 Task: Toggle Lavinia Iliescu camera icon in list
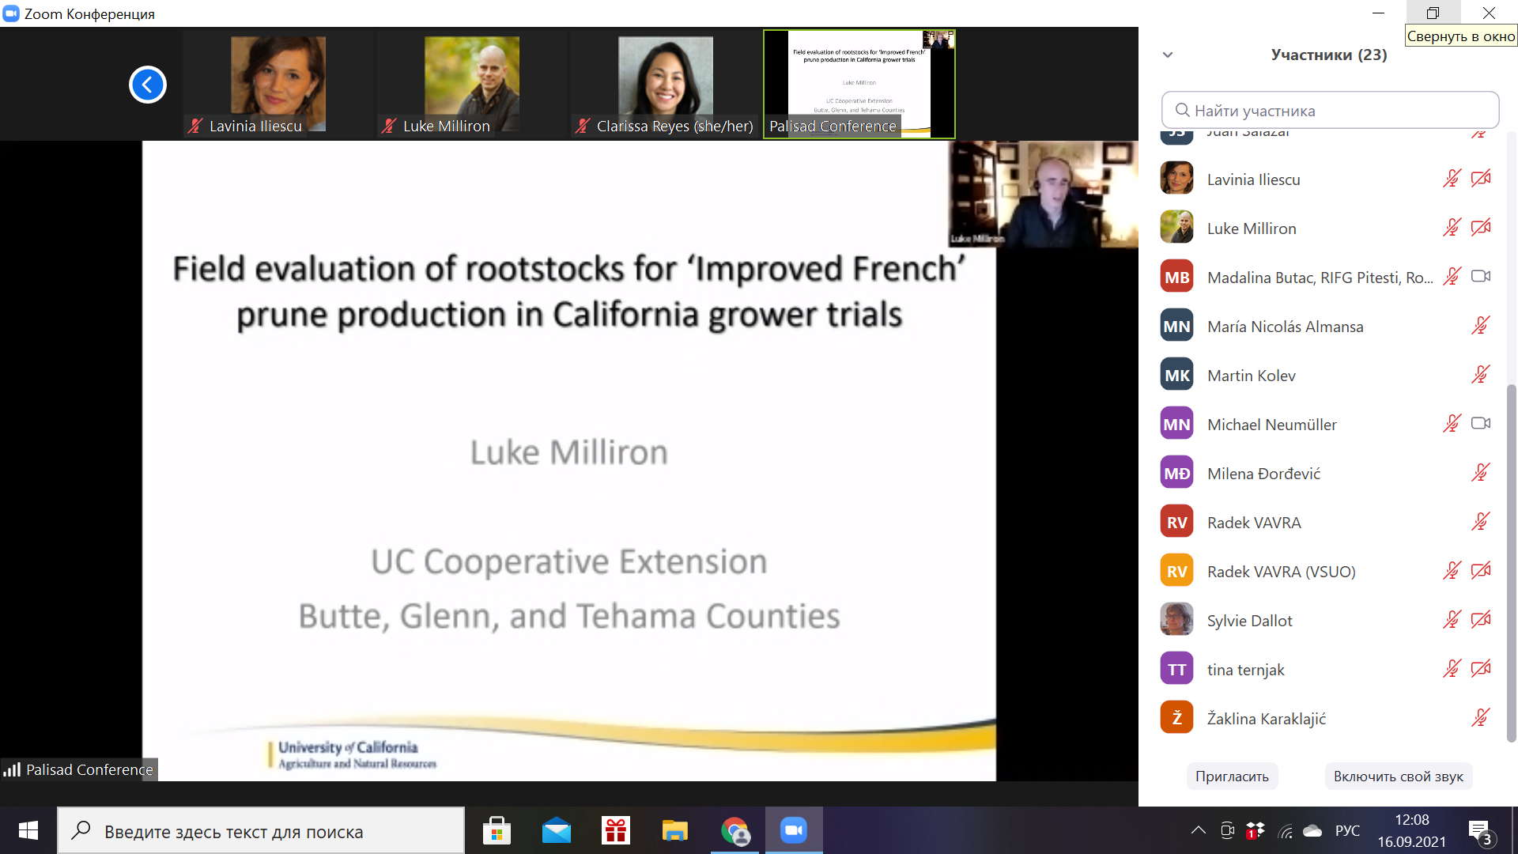click(1481, 179)
